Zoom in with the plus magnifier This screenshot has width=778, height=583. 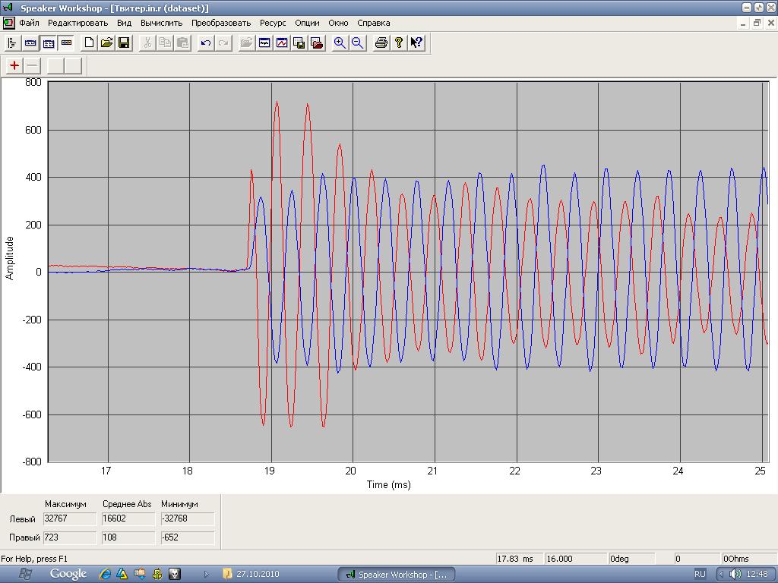tap(340, 43)
